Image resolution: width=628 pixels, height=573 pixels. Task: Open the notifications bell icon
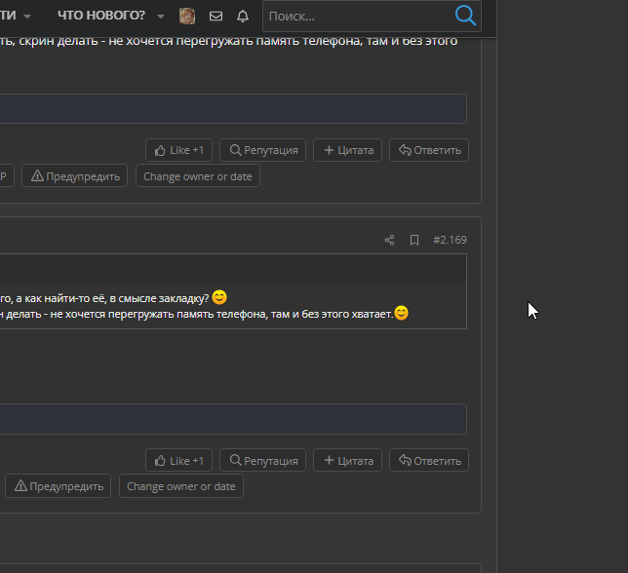coord(243,16)
